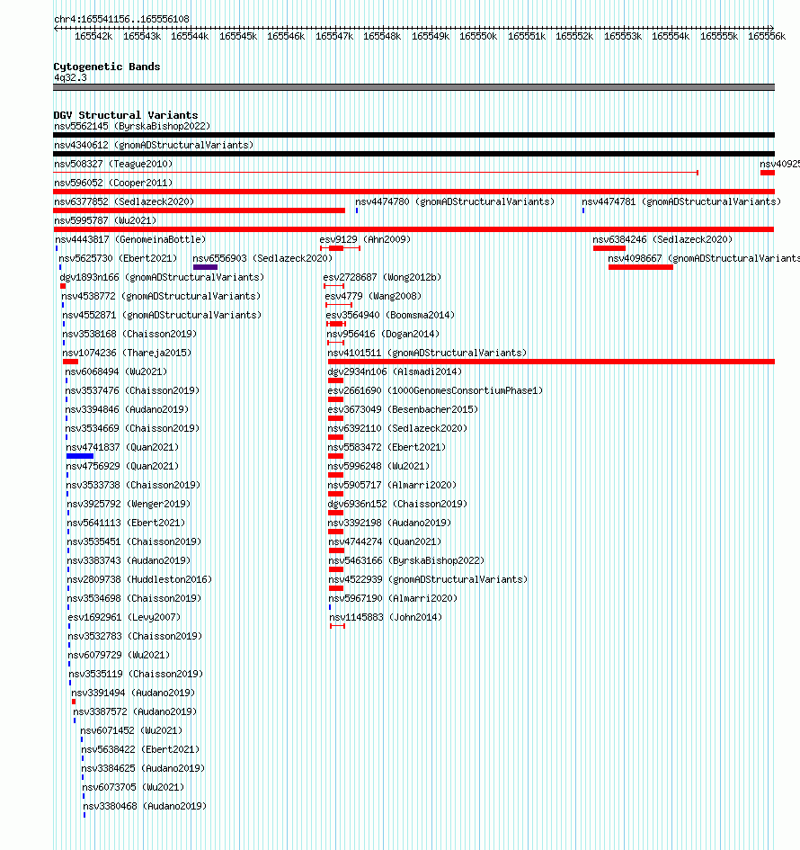Screen dimensions: 800x850
Task: Open the nsv508327 (Teague2010) variant
Action: pyautogui.click(x=113, y=165)
